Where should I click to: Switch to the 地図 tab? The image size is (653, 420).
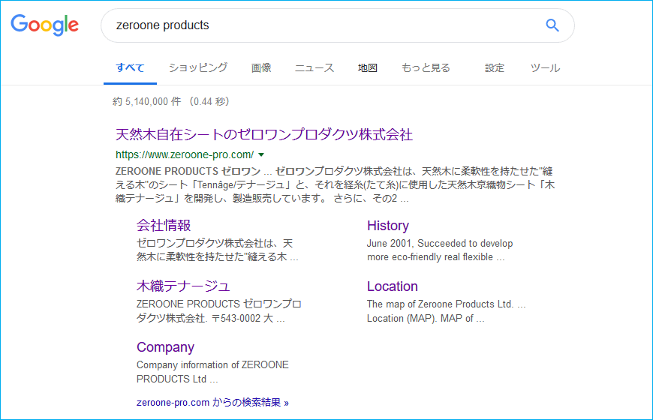(x=367, y=67)
